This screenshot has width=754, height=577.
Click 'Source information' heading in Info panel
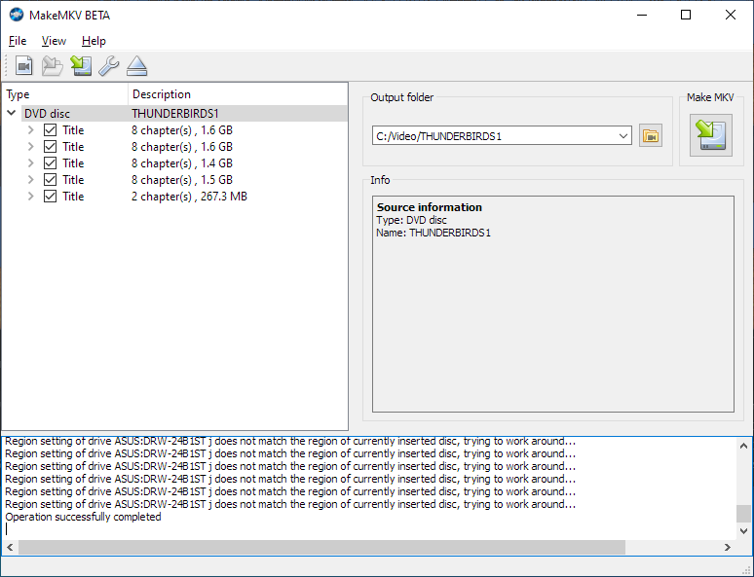(430, 207)
